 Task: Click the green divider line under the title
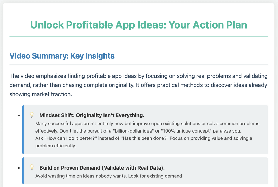(x=138, y=36)
